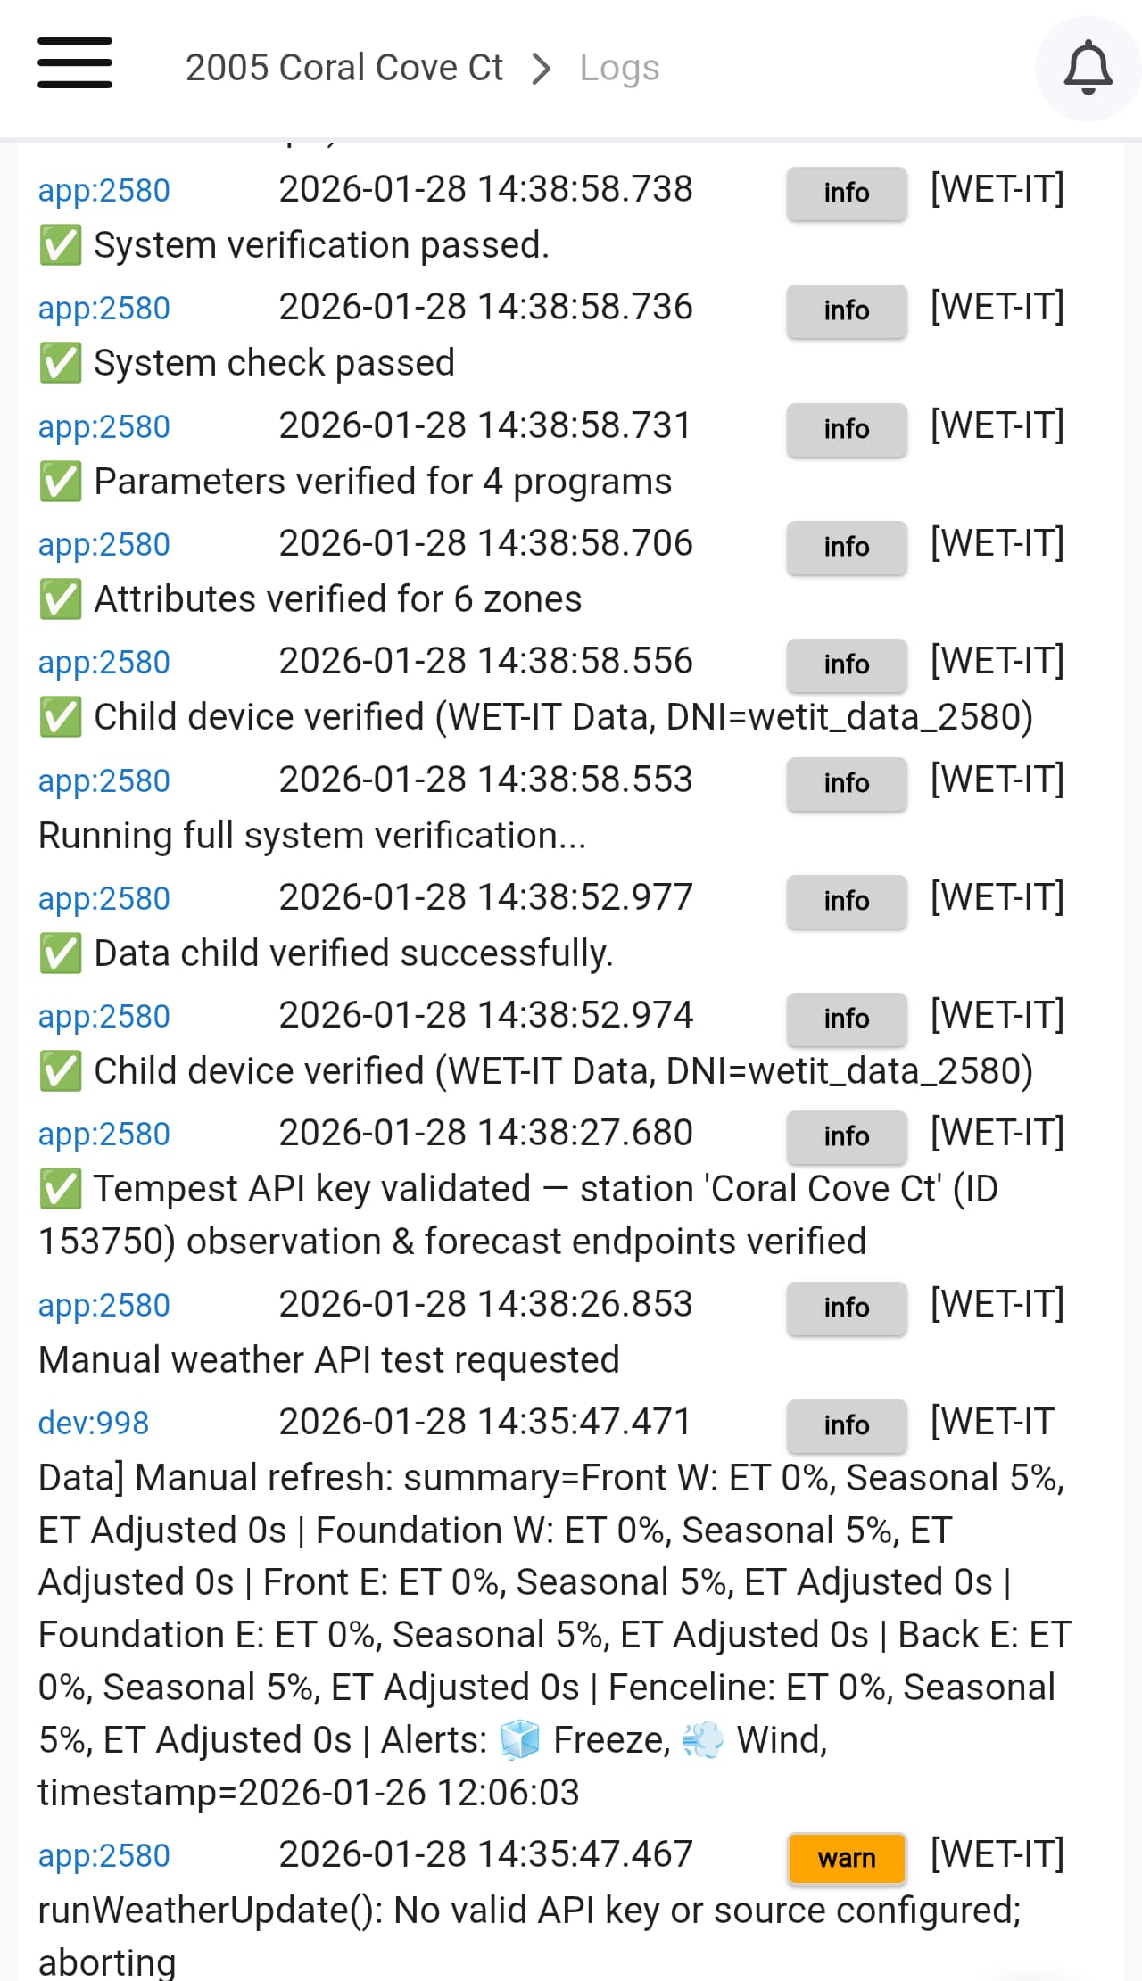
Task: Open app:2580 link for Running full system verification
Action: 103,781
